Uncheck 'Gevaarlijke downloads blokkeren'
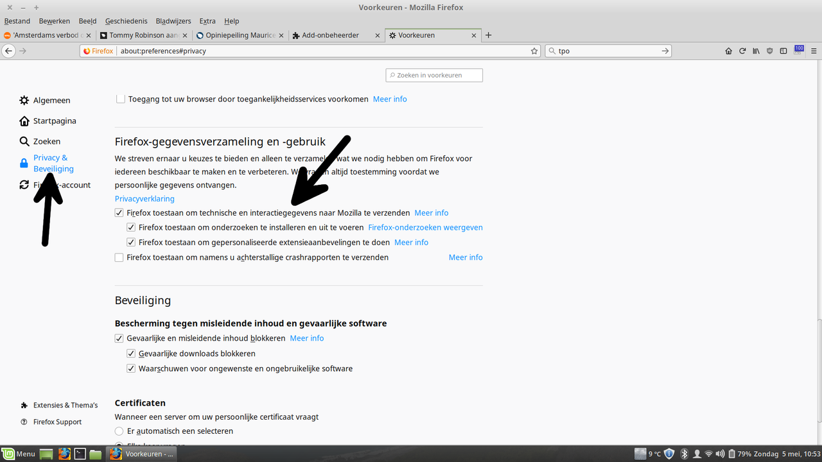The image size is (822, 462). pos(131,354)
